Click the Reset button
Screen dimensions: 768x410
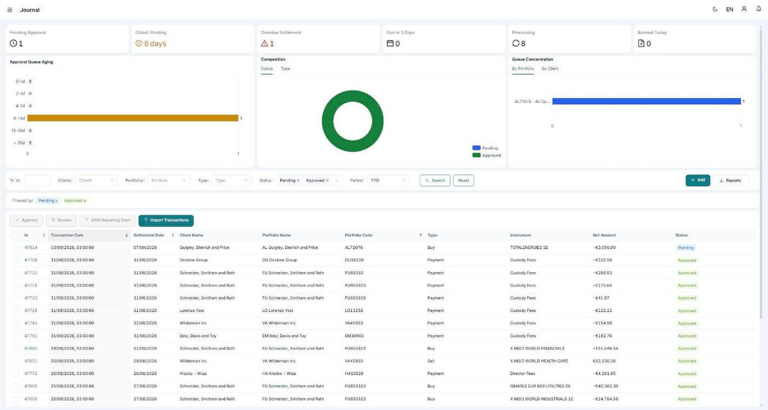coord(464,180)
